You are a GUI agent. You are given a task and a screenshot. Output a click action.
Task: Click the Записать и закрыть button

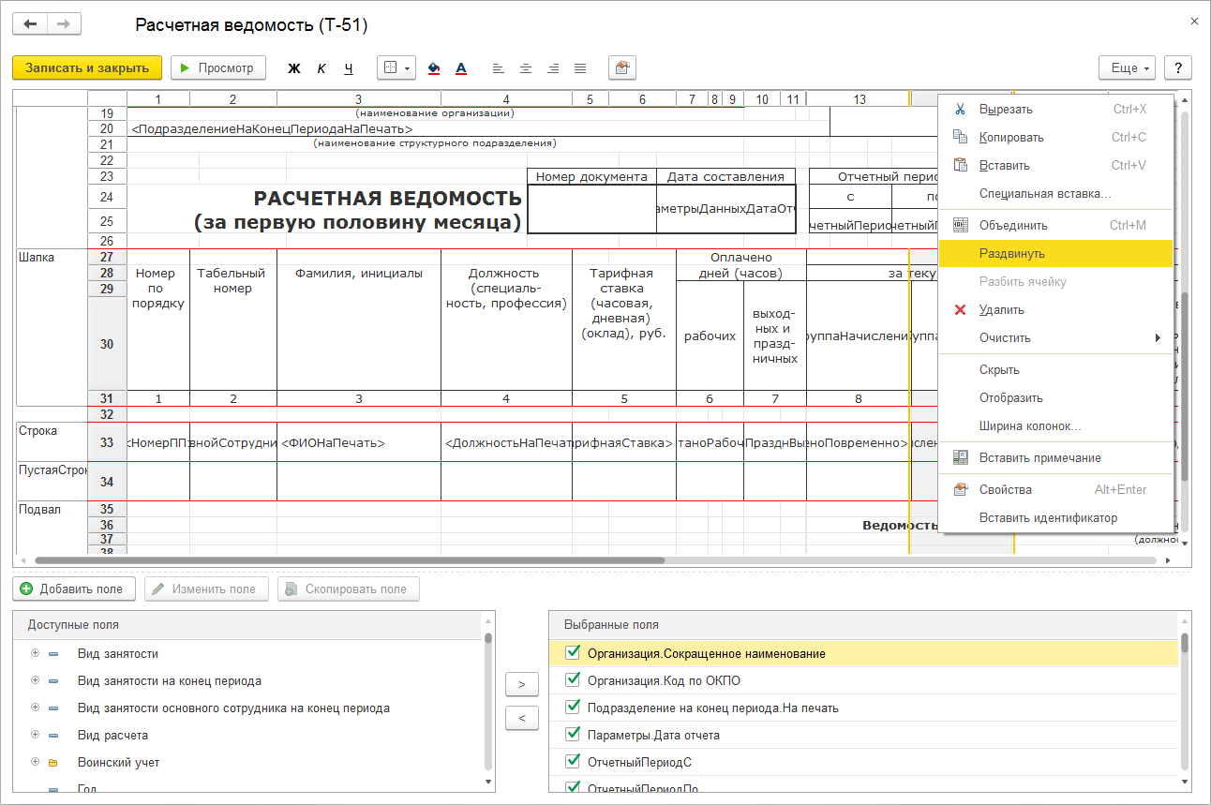click(87, 68)
